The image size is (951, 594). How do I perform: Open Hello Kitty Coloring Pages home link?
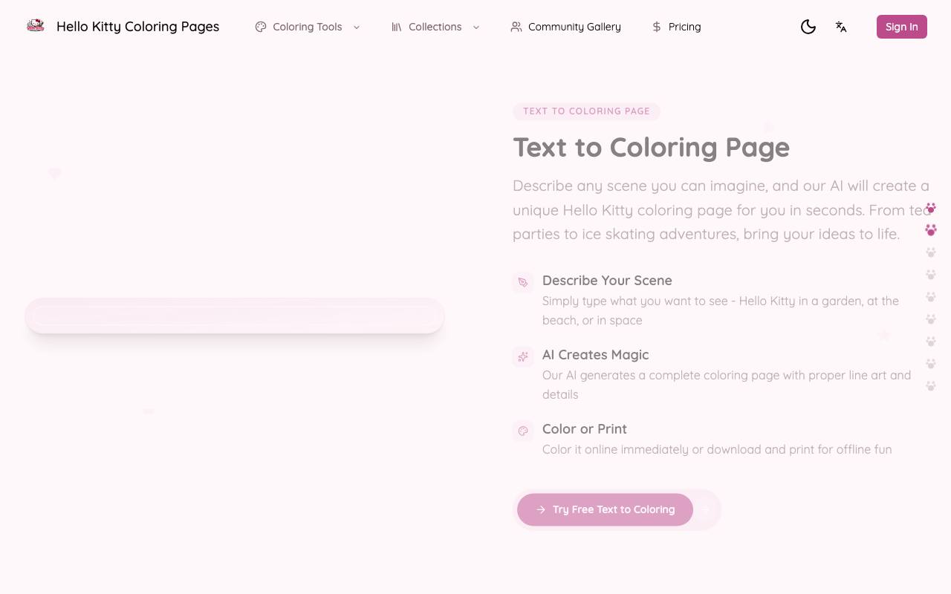tap(138, 27)
